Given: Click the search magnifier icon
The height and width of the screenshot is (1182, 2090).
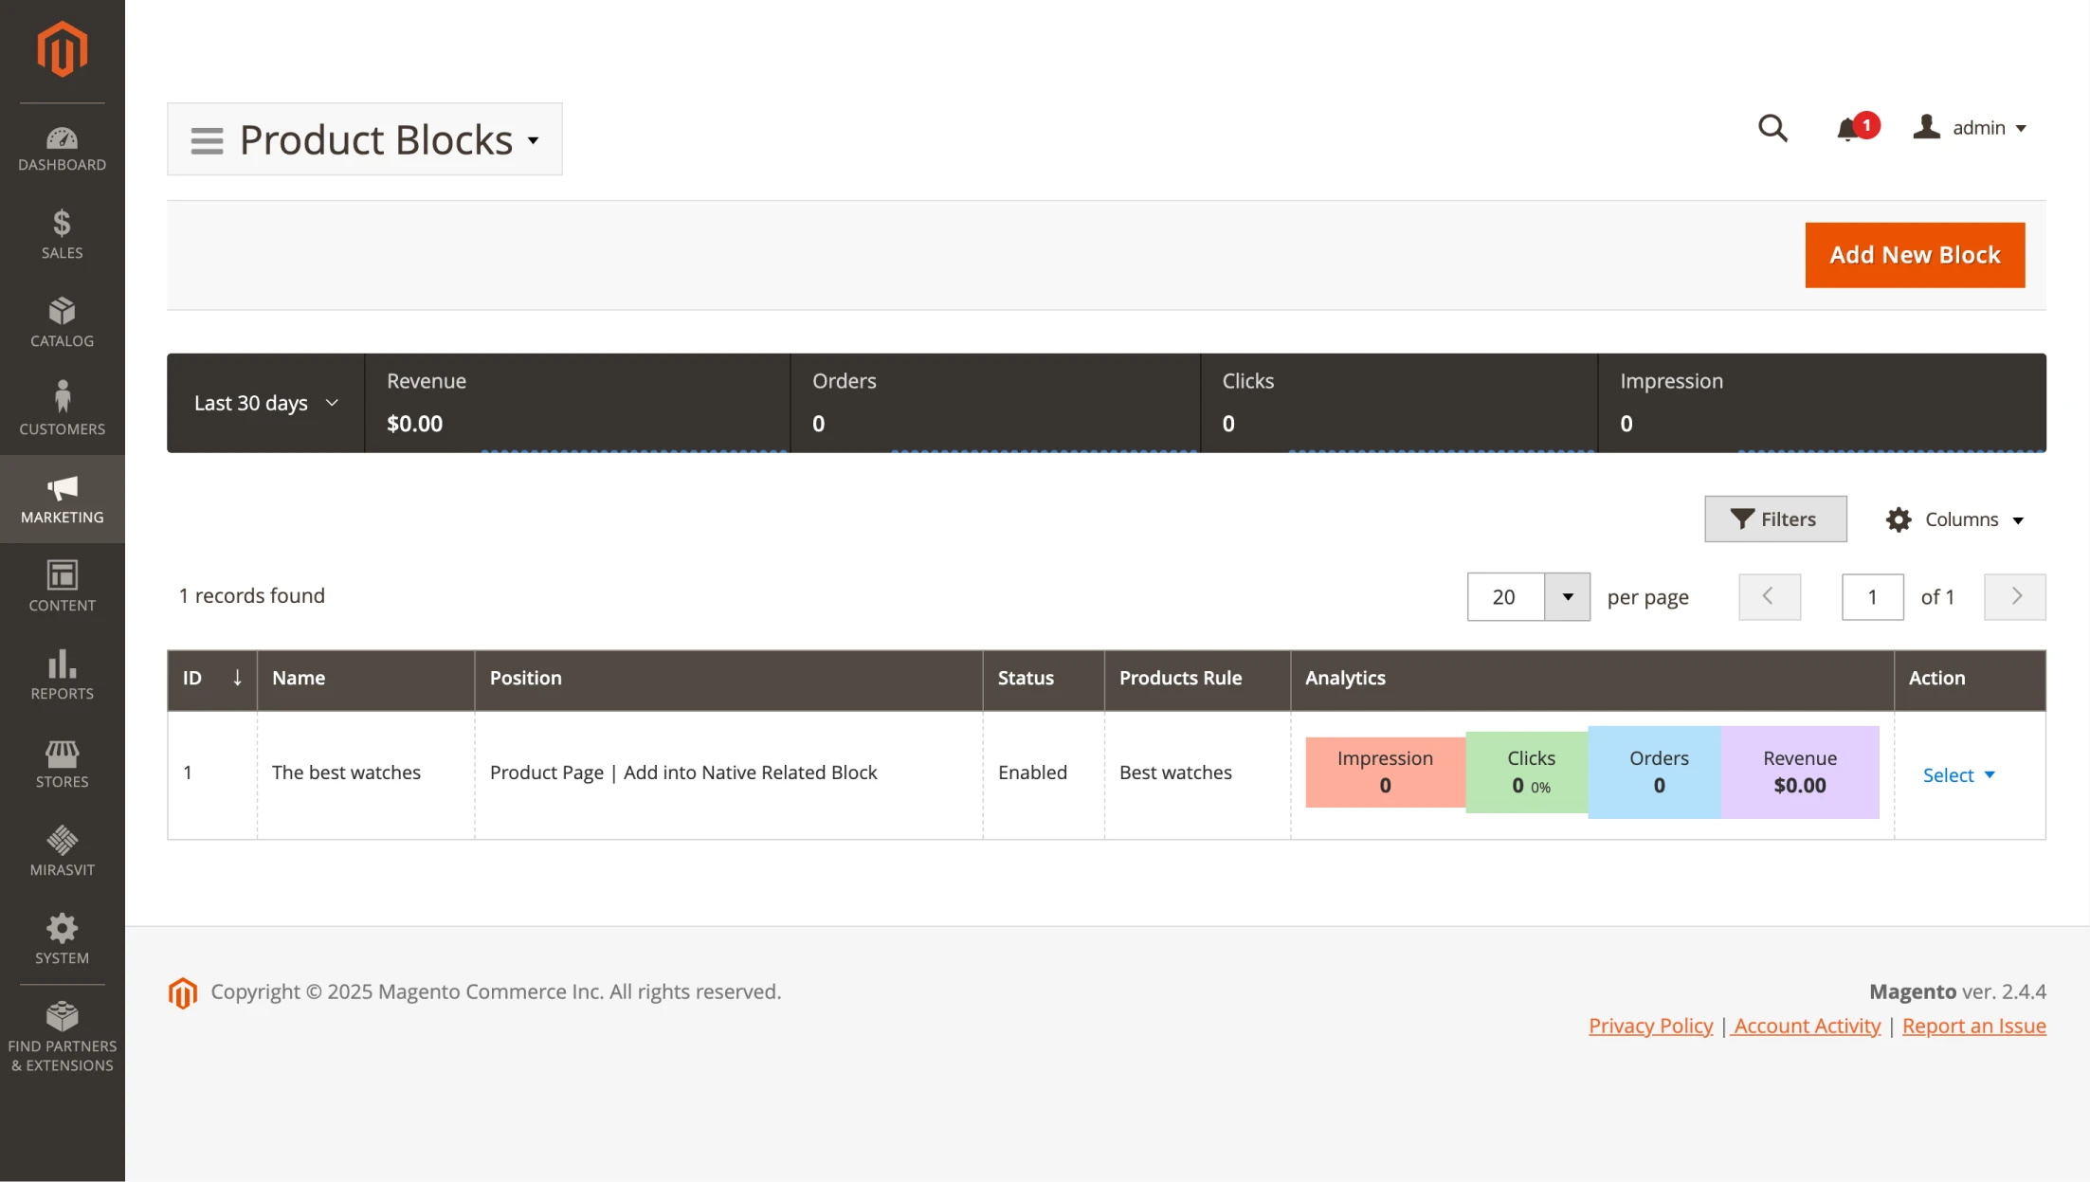Looking at the screenshot, I should (x=1772, y=128).
